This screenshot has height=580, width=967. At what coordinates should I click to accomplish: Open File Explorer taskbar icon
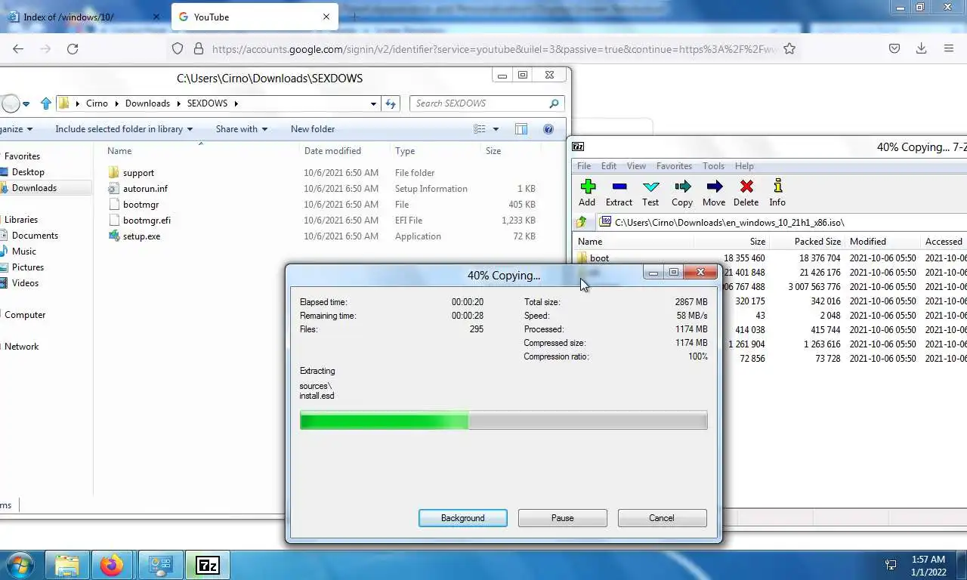tap(66, 565)
